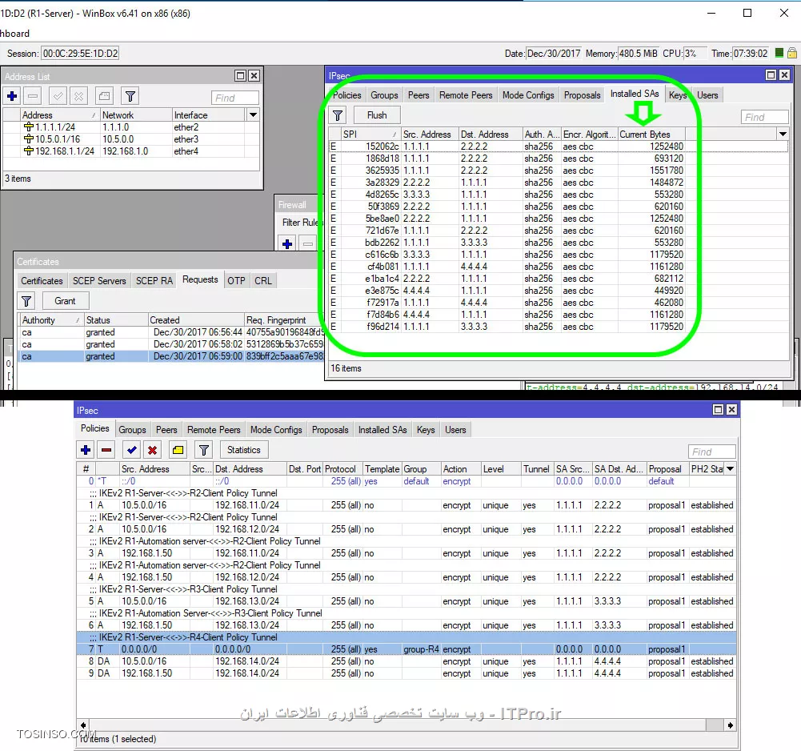Viewport: 801px width, 751px height.
Task: Switch to the Peers tab above the Flush button
Action: click(x=419, y=95)
